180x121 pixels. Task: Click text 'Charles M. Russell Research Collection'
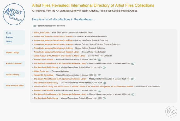[x=91, y=37]
